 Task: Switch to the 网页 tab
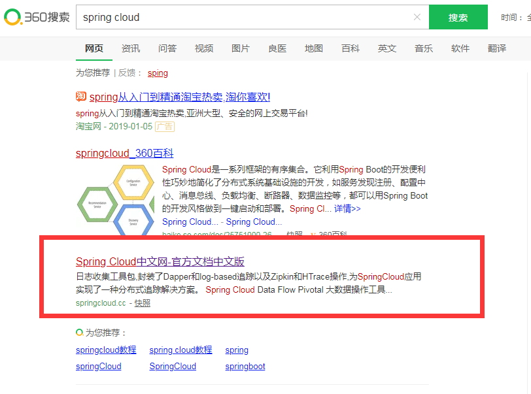point(94,48)
